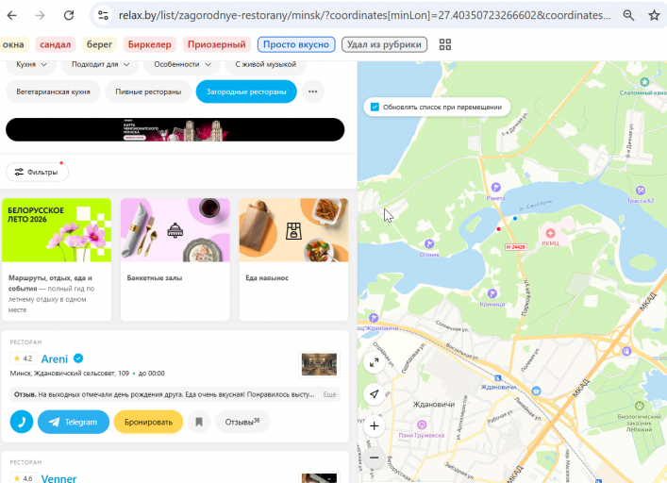667x483 pixels.
Task: Open the 'сандал' bookmark group
Action: (56, 44)
